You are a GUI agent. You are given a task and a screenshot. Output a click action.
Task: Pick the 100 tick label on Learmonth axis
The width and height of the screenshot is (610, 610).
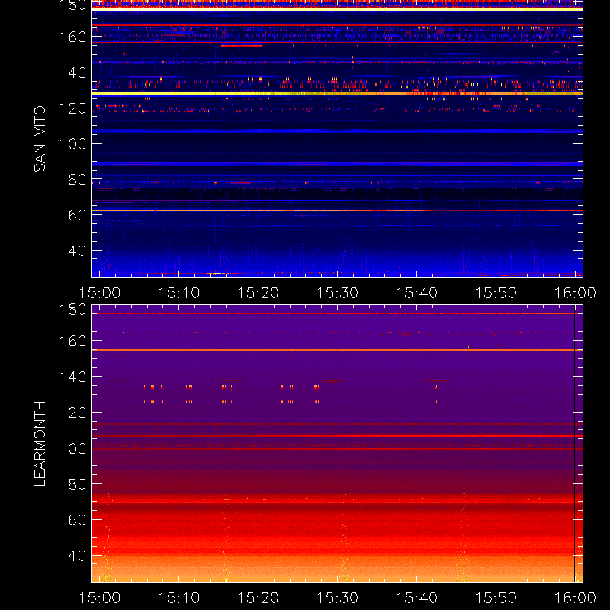point(72,448)
